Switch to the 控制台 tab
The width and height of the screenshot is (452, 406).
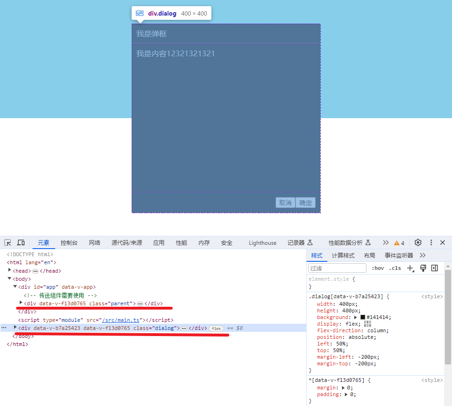(69, 243)
